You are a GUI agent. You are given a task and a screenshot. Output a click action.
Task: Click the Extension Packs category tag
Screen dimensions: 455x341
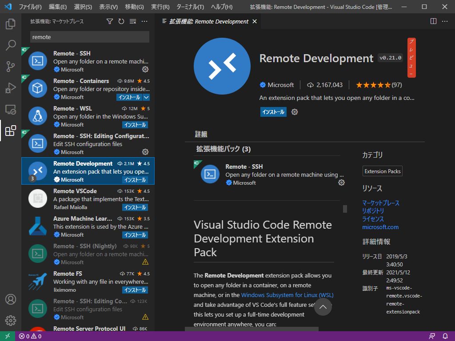point(383,171)
